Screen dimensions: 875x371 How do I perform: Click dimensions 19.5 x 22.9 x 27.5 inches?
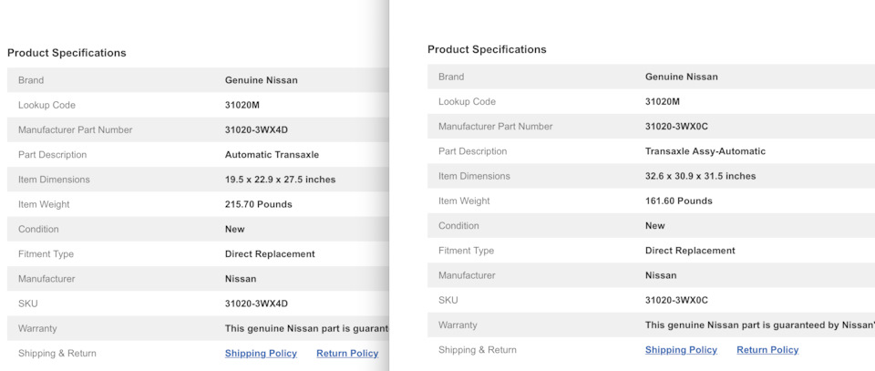coord(280,180)
